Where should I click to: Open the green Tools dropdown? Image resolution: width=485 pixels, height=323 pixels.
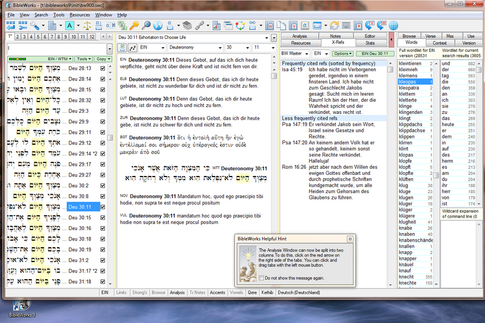(83, 59)
